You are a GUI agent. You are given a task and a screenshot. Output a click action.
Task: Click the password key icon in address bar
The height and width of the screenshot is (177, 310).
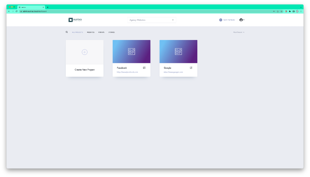[274, 11]
